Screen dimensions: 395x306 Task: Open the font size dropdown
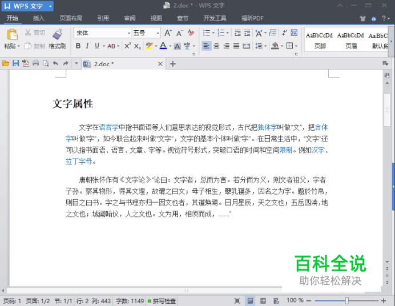[158, 33]
